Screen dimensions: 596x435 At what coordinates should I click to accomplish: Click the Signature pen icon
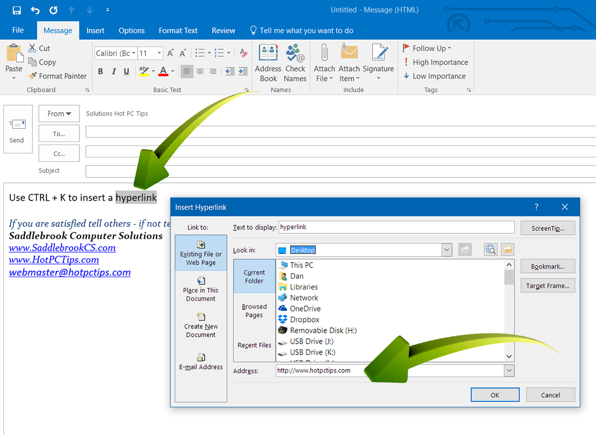click(379, 53)
